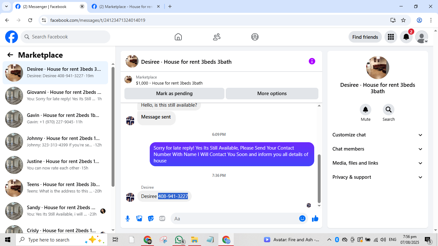This screenshot has height=246, width=438.
Task: Open Sandy's conversation
Action: pyautogui.click(x=55, y=211)
